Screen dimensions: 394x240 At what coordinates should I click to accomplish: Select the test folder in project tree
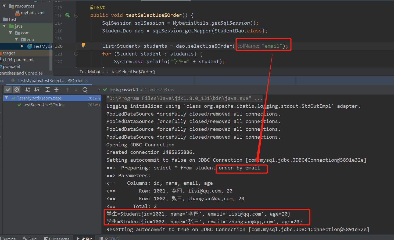pyautogui.click(x=13, y=19)
